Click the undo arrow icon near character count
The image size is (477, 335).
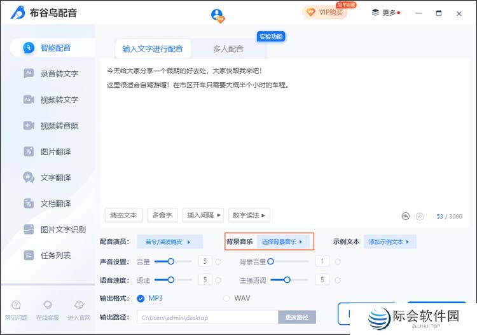coord(406,216)
